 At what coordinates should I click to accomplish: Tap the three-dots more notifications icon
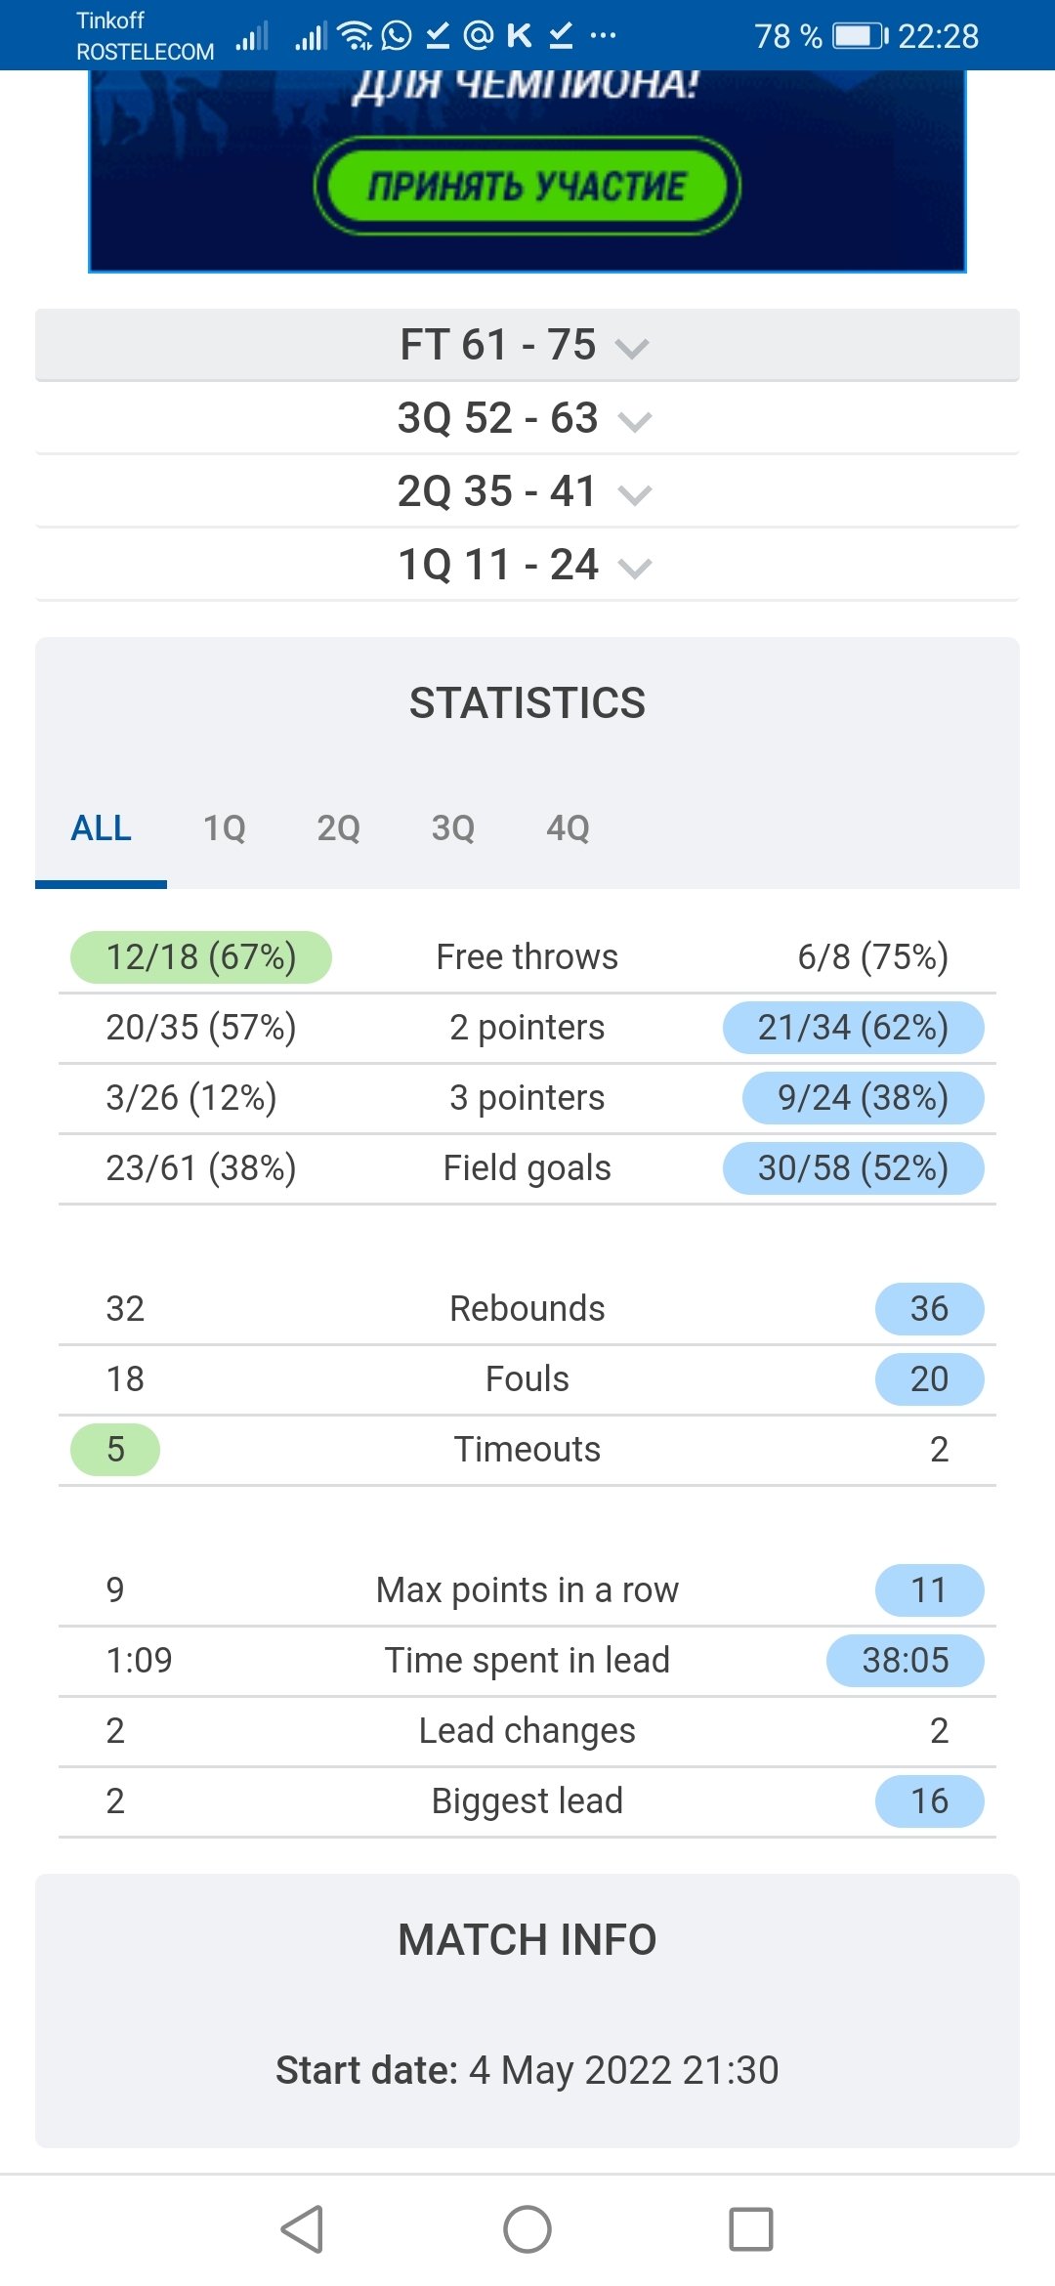coord(604,36)
